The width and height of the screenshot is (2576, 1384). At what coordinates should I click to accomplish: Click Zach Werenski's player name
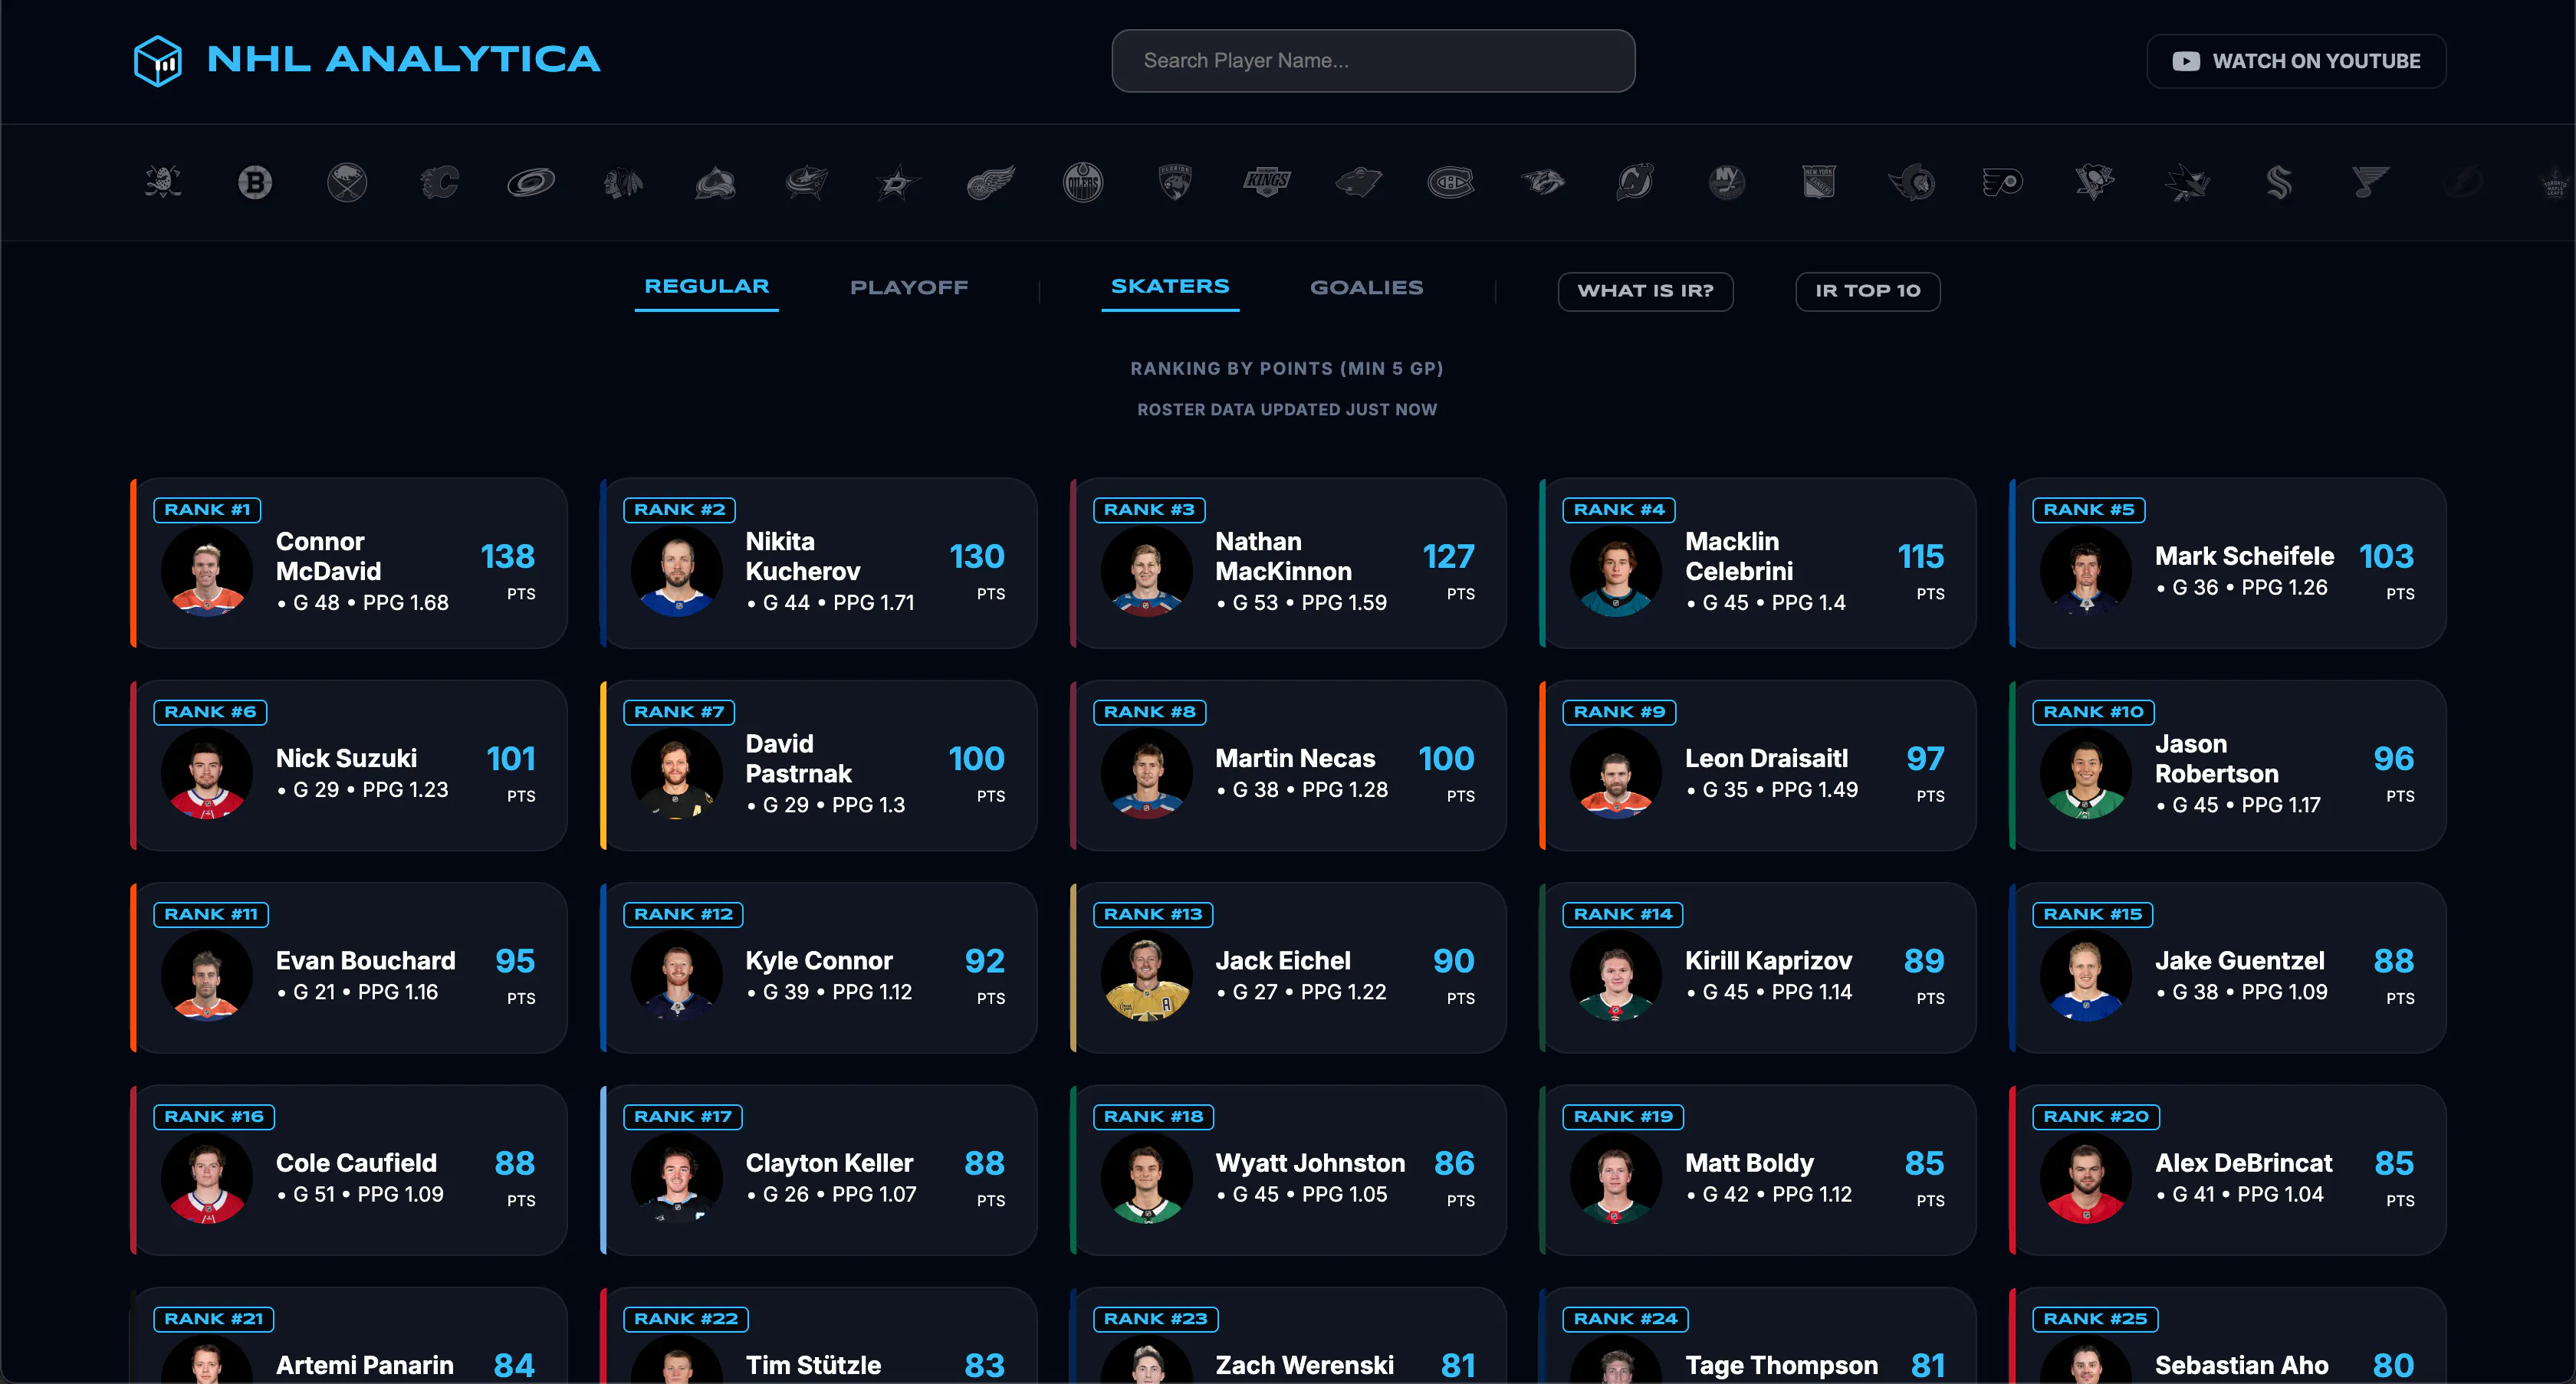(x=1304, y=1366)
